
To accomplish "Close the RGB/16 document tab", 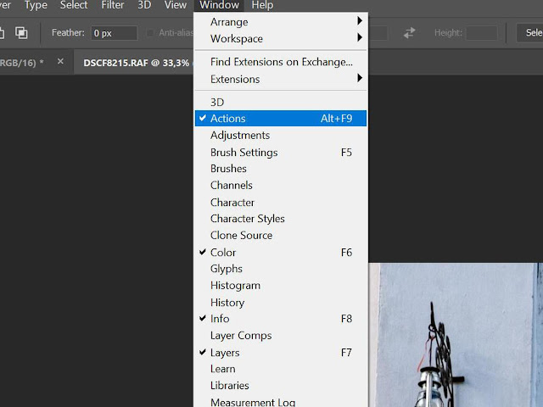I will (60, 61).
